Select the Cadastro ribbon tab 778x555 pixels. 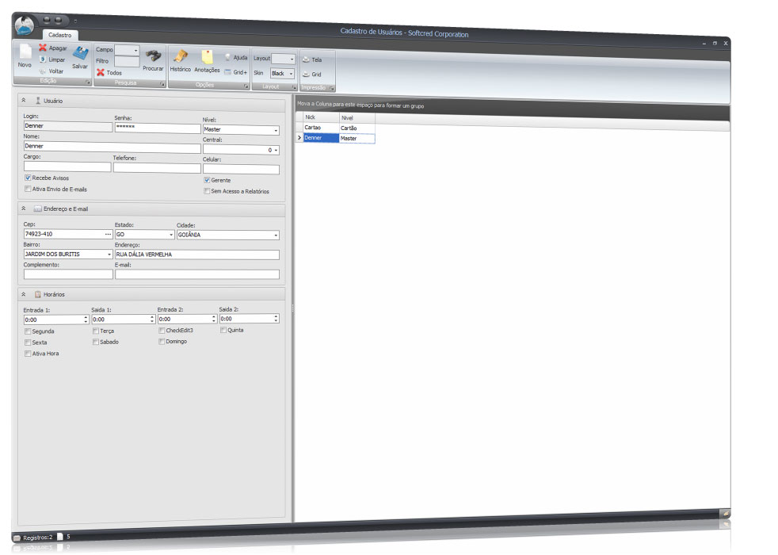(59, 35)
